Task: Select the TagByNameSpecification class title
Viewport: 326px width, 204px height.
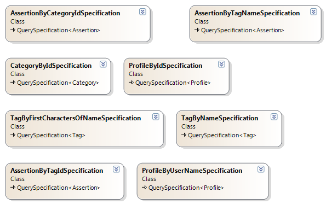Action: click(220, 118)
